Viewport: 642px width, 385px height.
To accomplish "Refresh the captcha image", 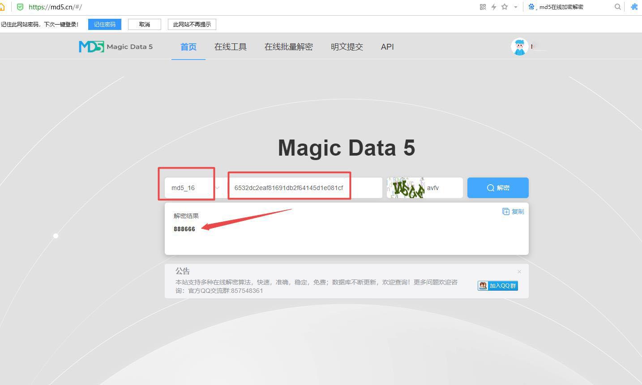I will pos(406,188).
